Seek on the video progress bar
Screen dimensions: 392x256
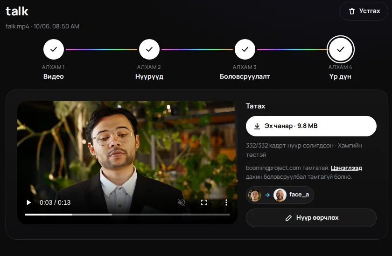pos(127,215)
